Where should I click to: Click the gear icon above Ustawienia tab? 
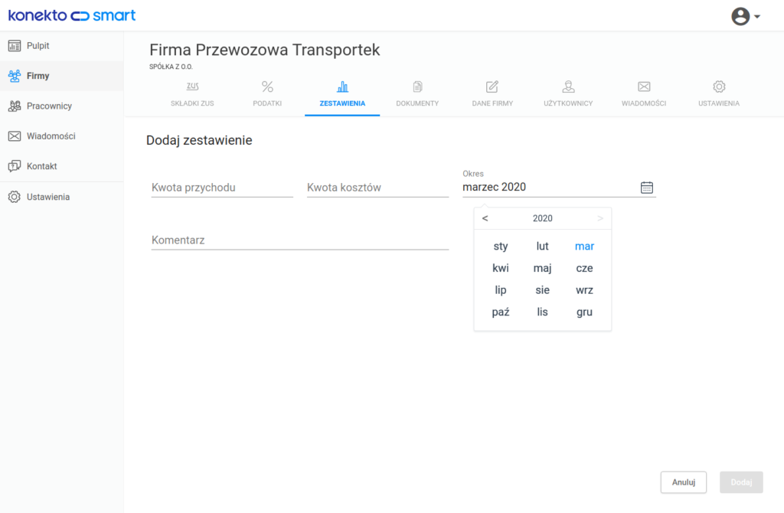(719, 87)
